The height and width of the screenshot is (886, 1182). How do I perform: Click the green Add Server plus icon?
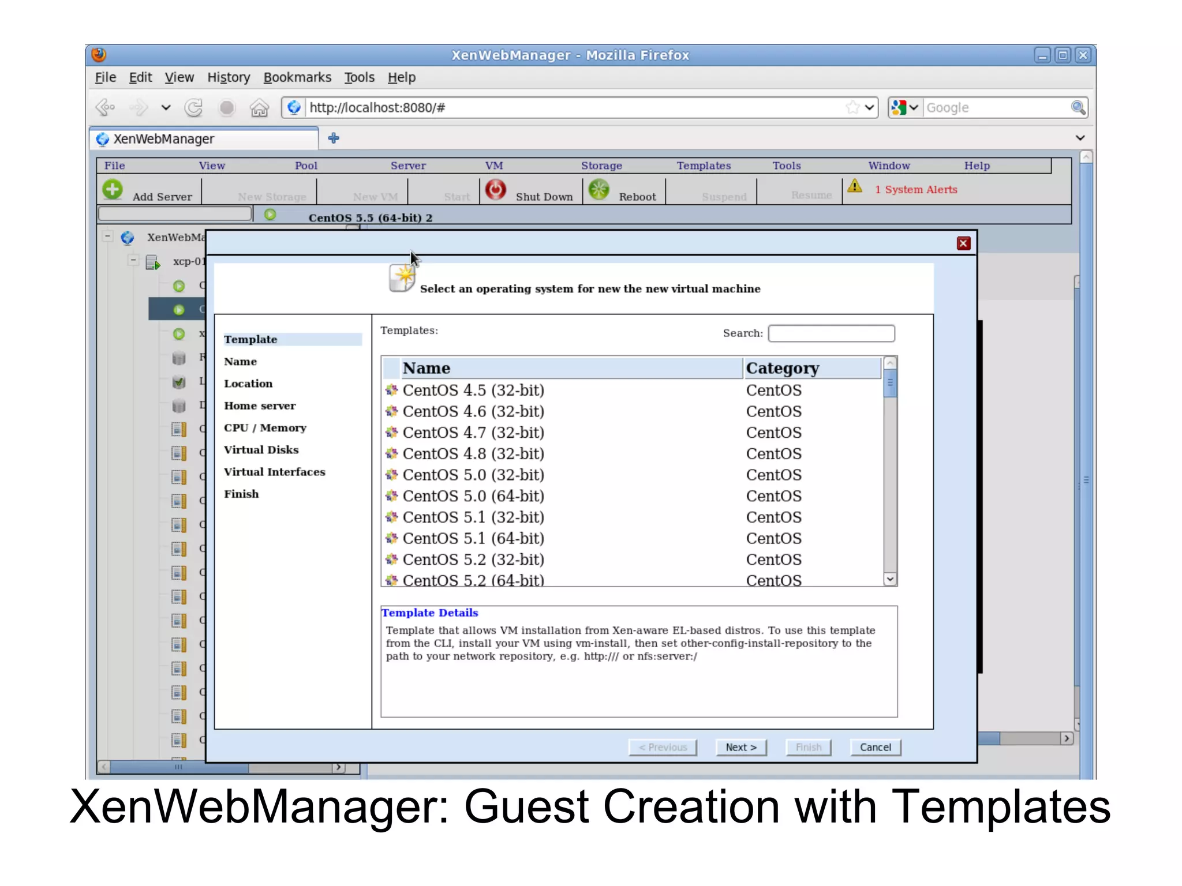(113, 190)
